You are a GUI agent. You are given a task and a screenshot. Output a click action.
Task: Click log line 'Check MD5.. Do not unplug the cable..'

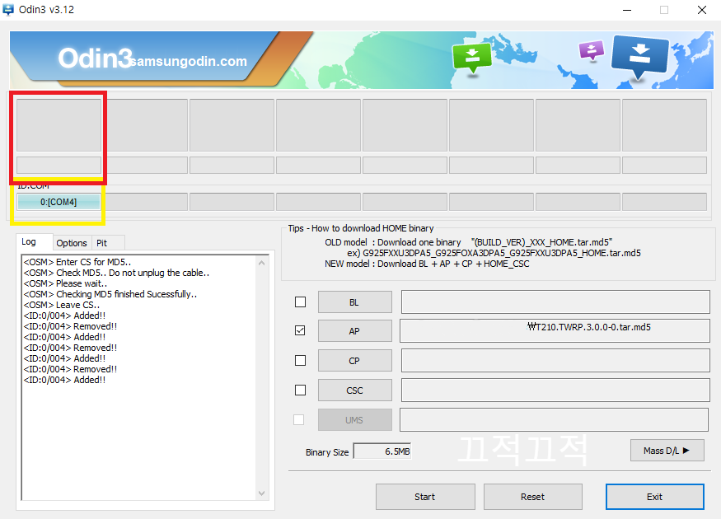coord(116,273)
